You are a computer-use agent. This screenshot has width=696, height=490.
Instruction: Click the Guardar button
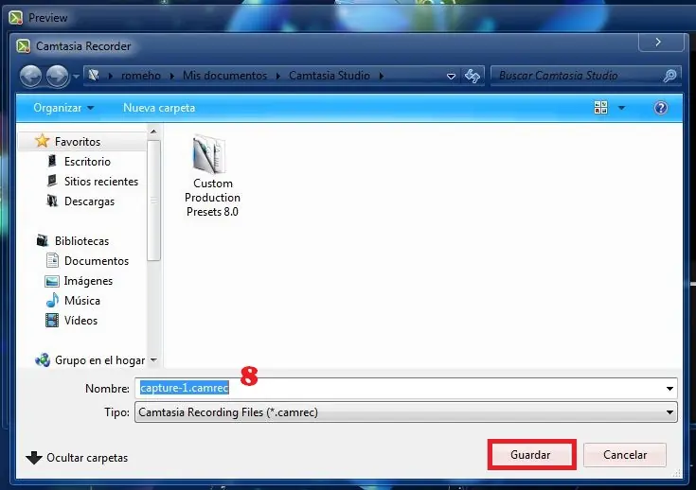click(x=531, y=454)
